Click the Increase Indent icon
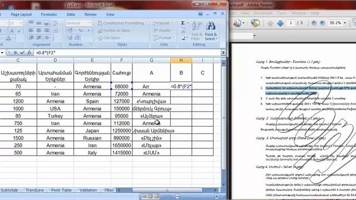 tap(39, 38)
